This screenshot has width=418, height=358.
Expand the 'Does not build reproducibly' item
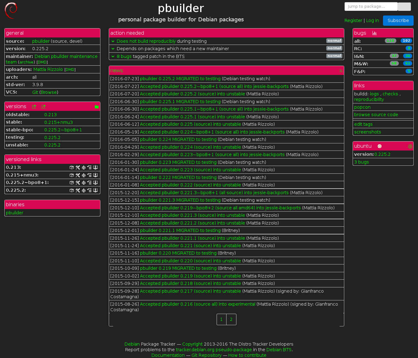click(x=113, y=41)
